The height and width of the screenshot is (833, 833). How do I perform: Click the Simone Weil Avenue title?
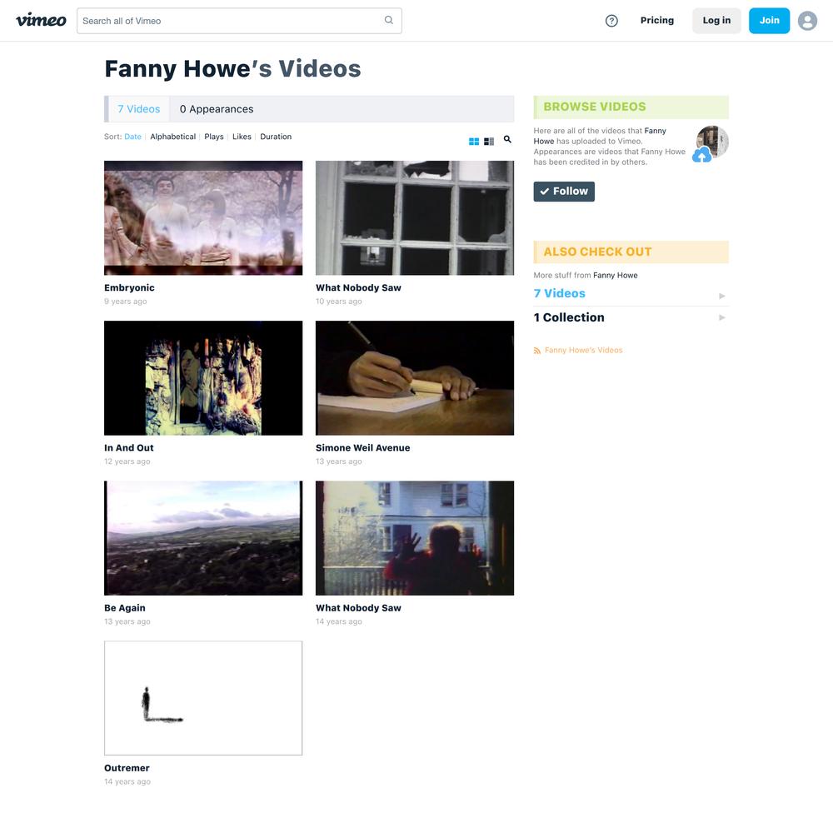tap(363, 448)
